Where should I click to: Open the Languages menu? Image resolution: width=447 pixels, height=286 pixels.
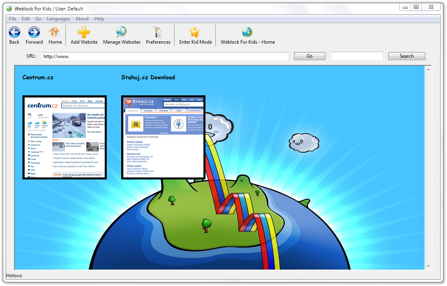coord(58,19)
